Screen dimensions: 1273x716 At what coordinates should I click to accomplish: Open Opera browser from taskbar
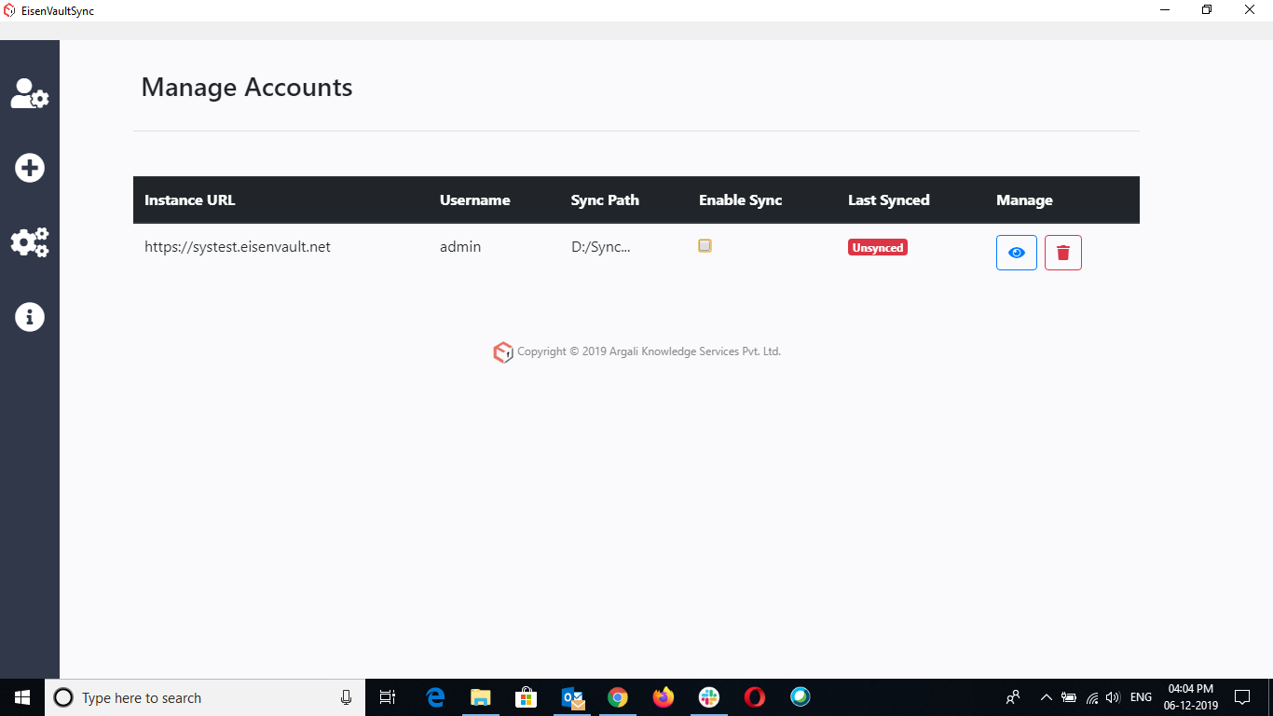(755, 697)
